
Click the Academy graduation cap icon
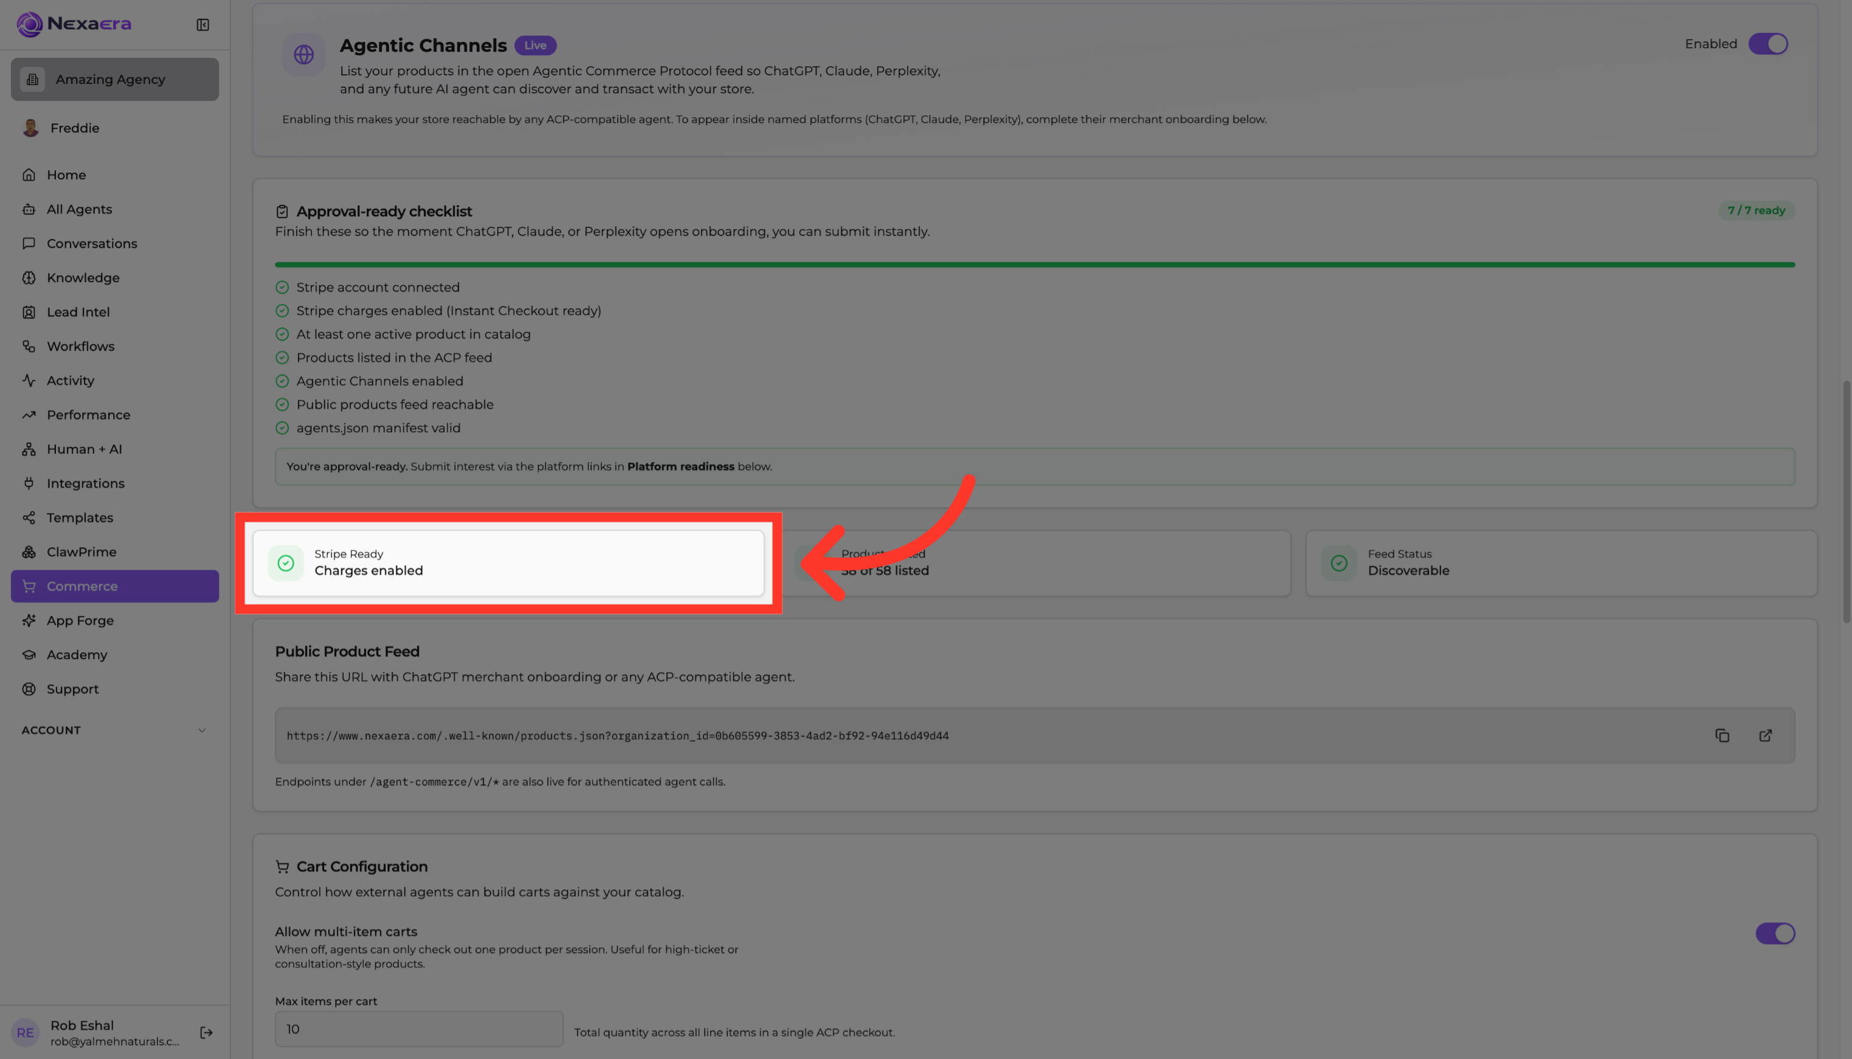click(29, 655)
